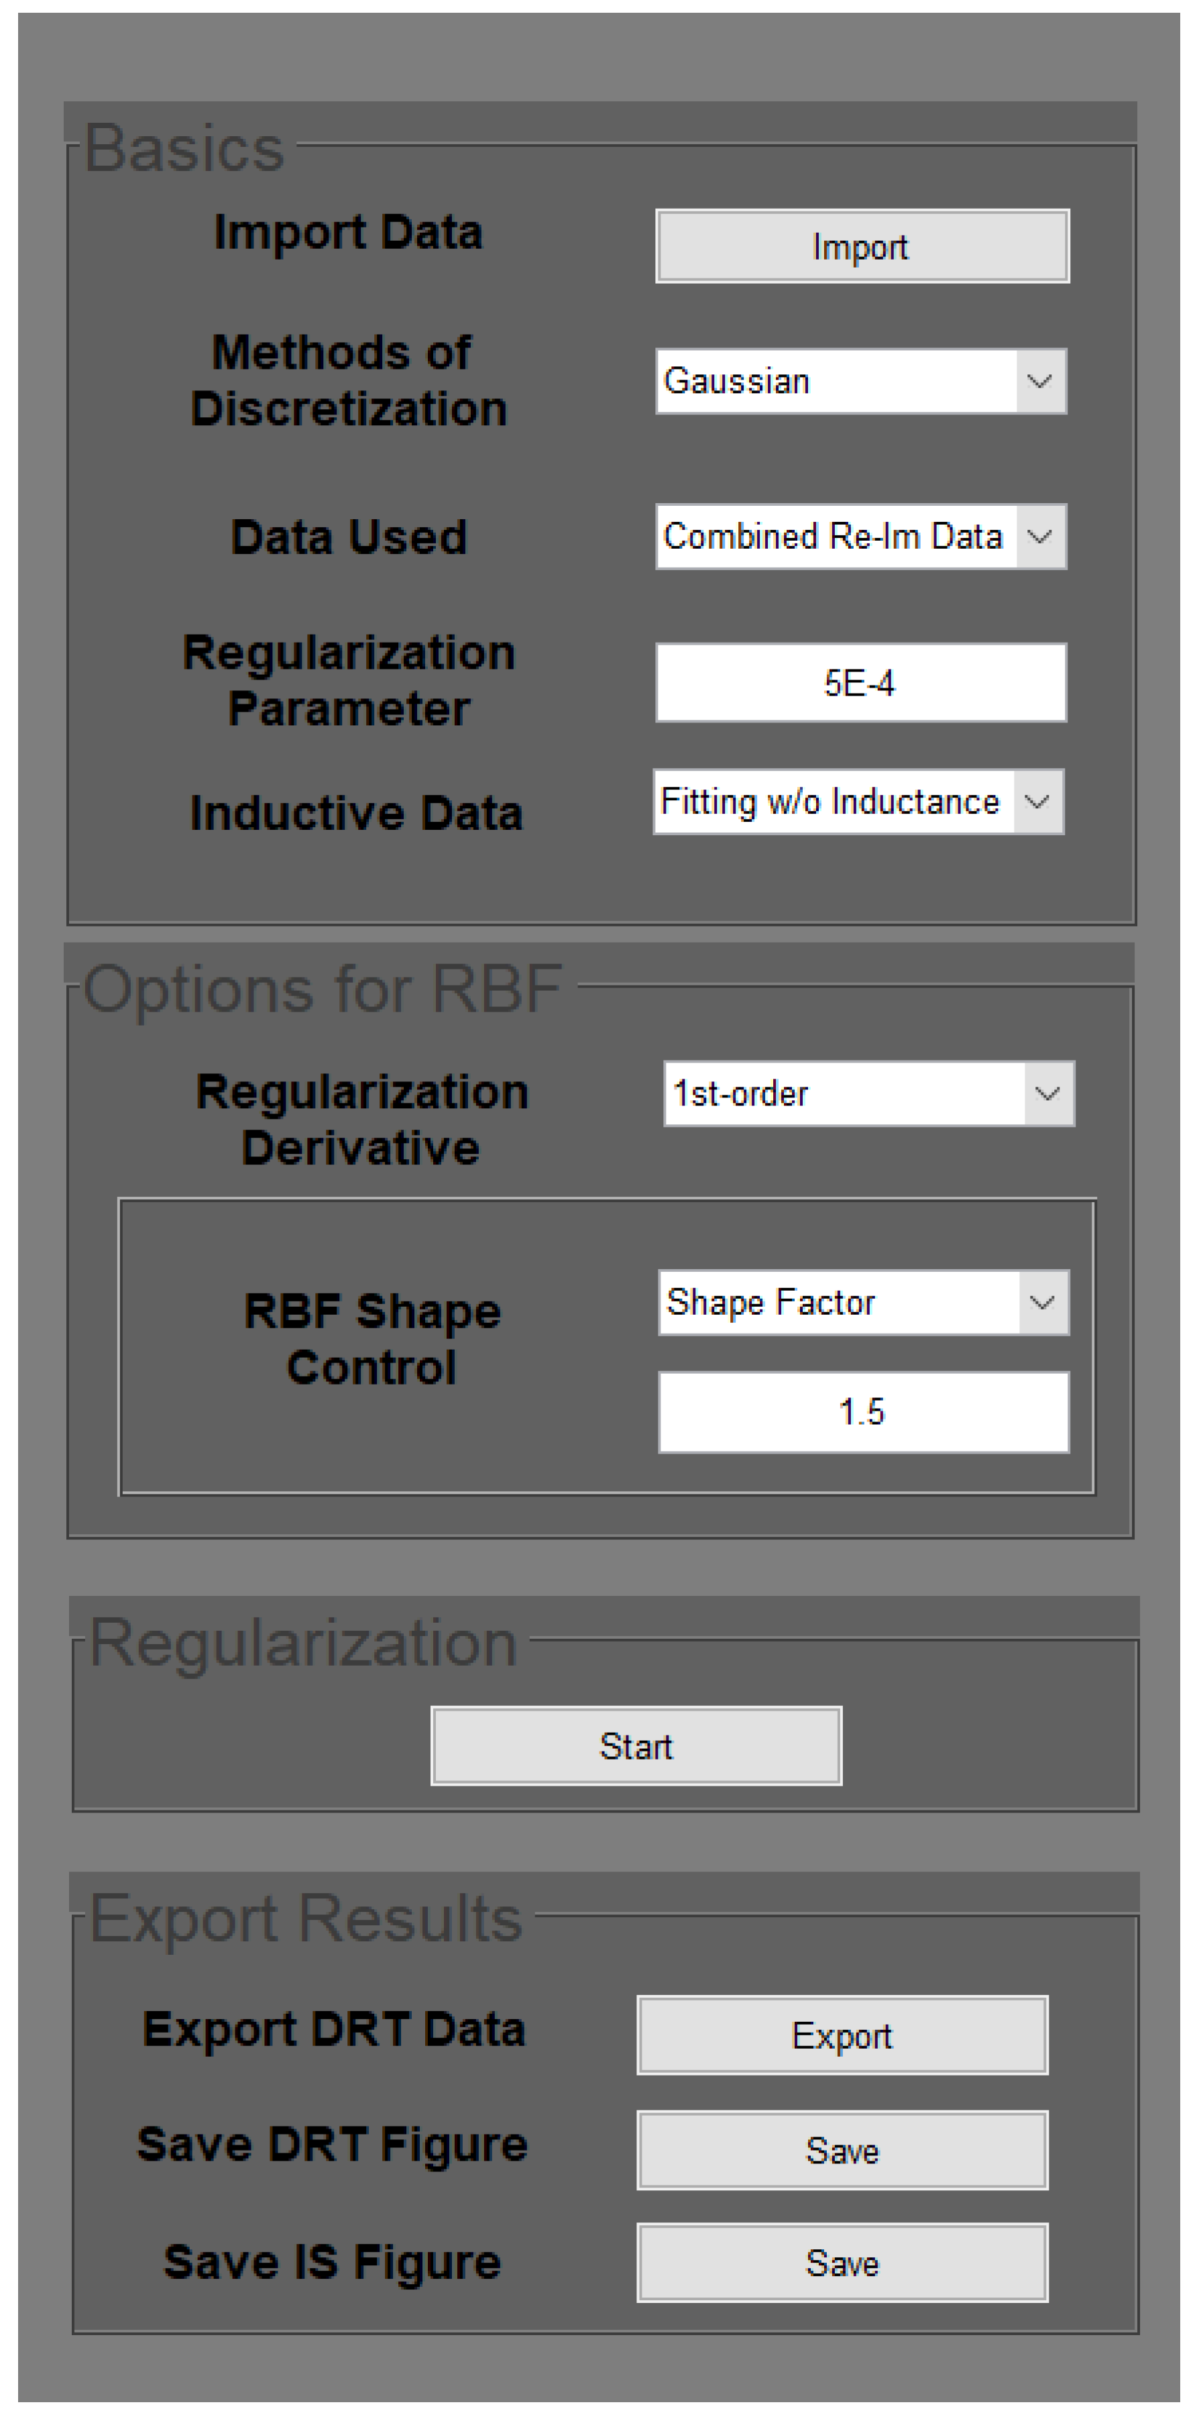The image size is (1197, 2421).
Task: Click the Import button
Action: (x=862, y=246)
